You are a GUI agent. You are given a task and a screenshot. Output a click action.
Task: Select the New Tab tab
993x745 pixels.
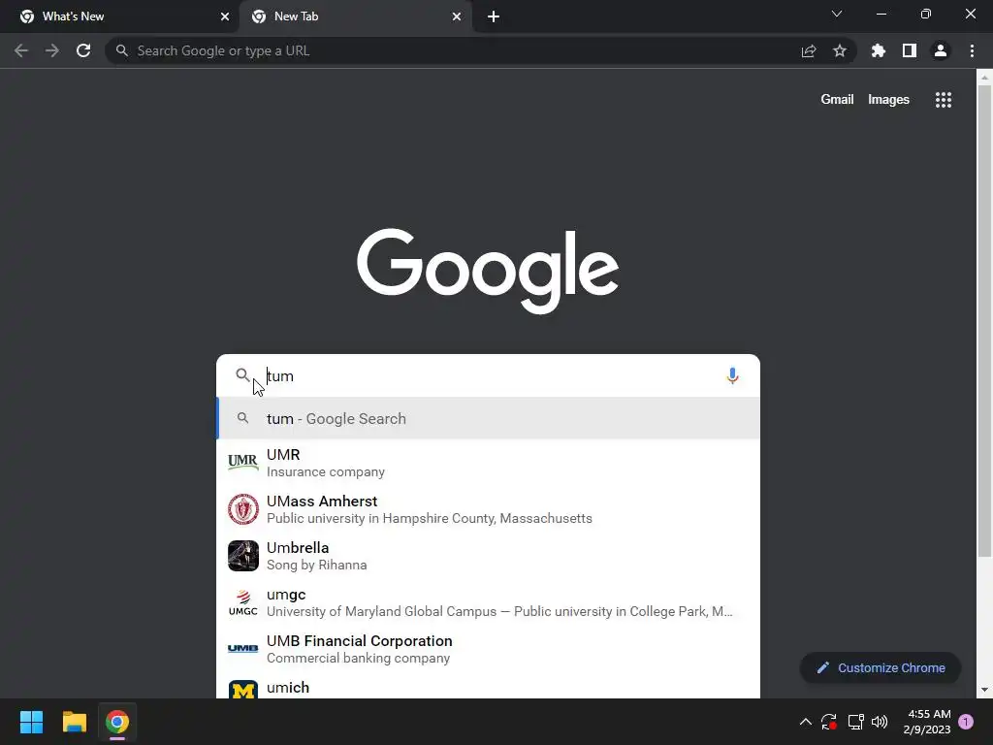coord(355,16)
